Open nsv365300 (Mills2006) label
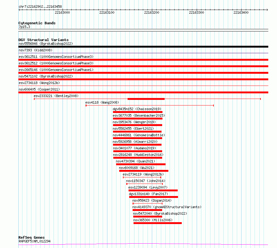Image resolution: width=277 pixels, height=248 pixels. click(153, 220)
